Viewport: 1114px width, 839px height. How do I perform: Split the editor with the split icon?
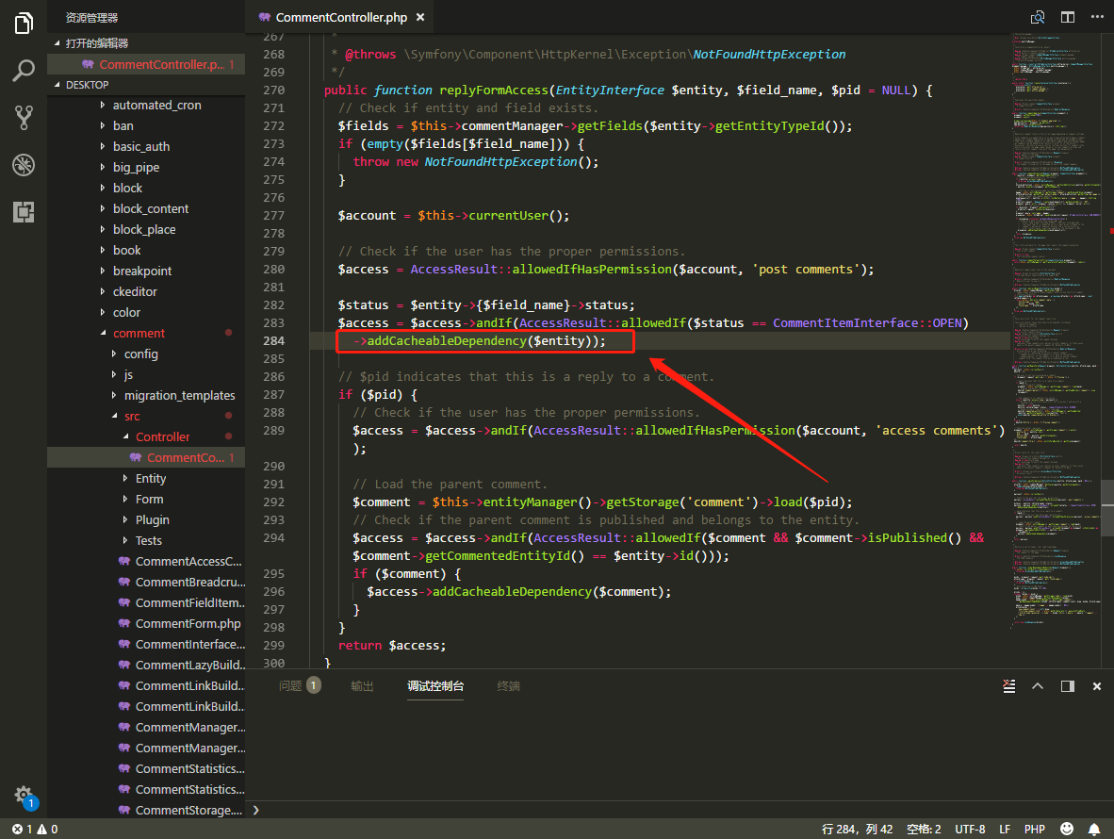click(x=1067, y=17)
